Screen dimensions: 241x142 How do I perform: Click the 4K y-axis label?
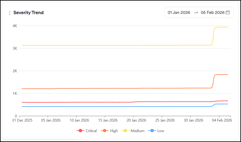[14, 26]
